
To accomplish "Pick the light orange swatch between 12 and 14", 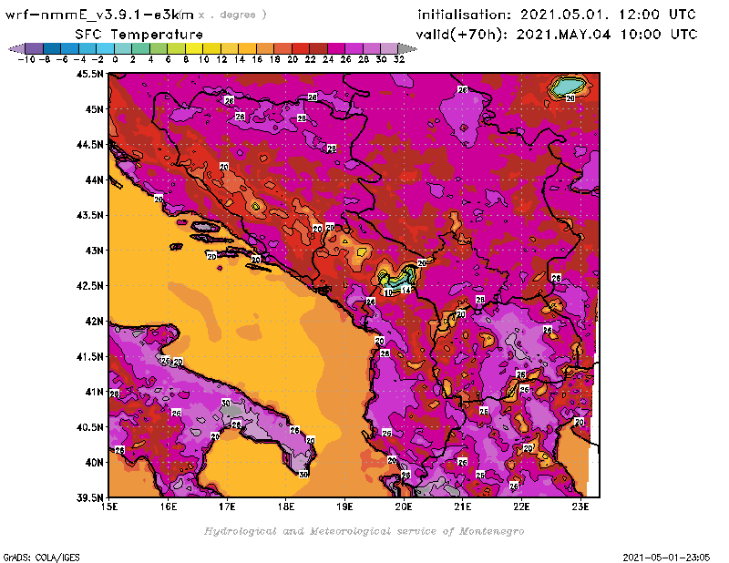I will (230, 48).
